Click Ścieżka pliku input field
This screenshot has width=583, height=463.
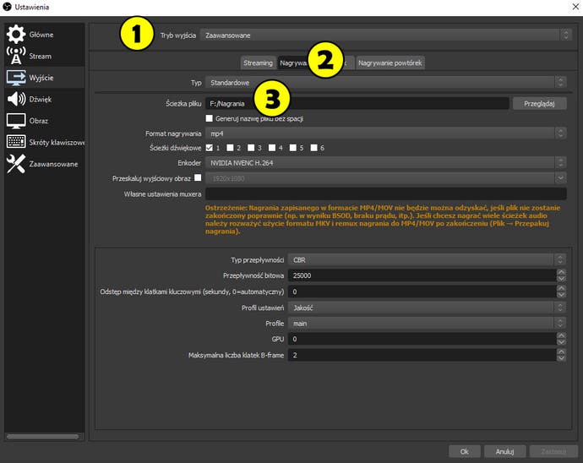tap(357, 103)
